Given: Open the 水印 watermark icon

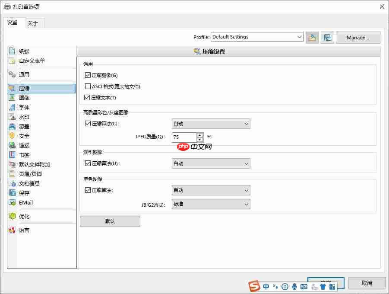Looking at the screenshot, I should point(12,117).
